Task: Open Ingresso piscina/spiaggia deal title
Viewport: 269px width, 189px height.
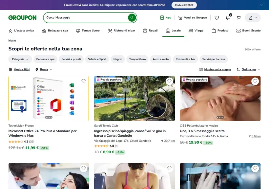Action: coord(130,133)
